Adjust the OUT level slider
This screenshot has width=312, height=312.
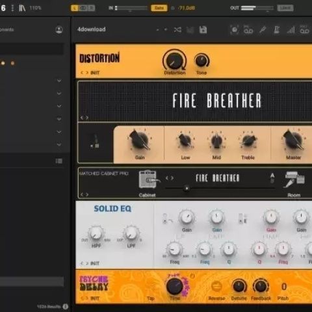[x=257, y=8]
